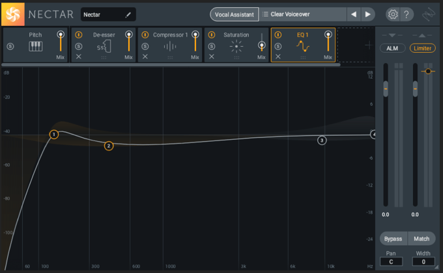443x273 pixels.
Task: Click the Match button
Action: (x=422, y=239)
